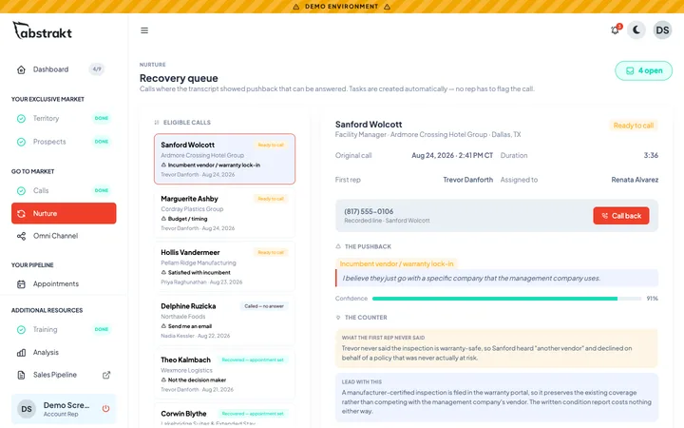
Task: Click the Renata Alvarez assignee name
Action: click(635, 180)
